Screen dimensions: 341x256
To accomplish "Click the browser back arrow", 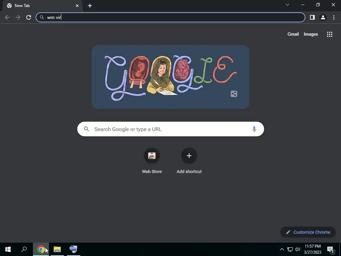I will tap(7, 17).
